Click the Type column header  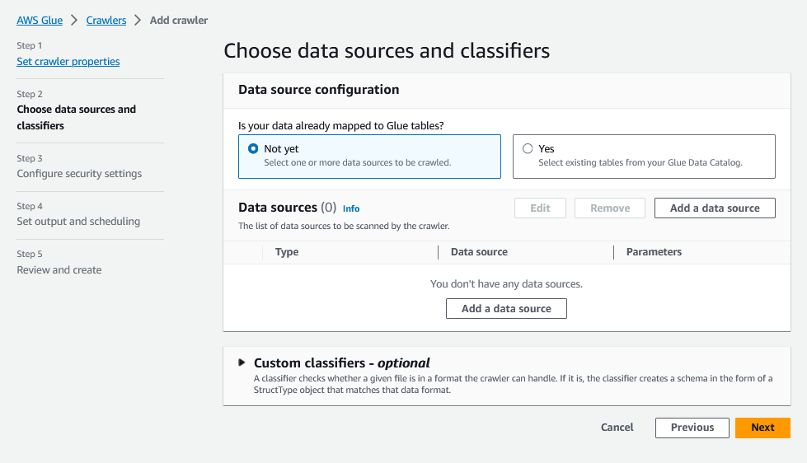[287, 252]
